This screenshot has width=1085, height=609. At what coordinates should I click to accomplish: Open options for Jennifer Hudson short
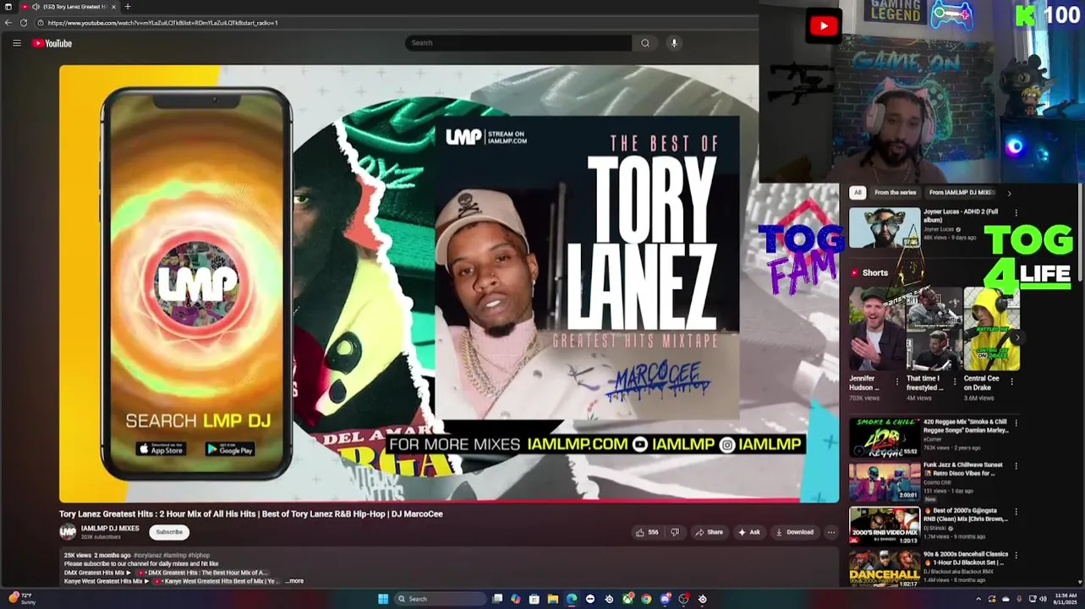pyautogui.click(x=897, y=381)
